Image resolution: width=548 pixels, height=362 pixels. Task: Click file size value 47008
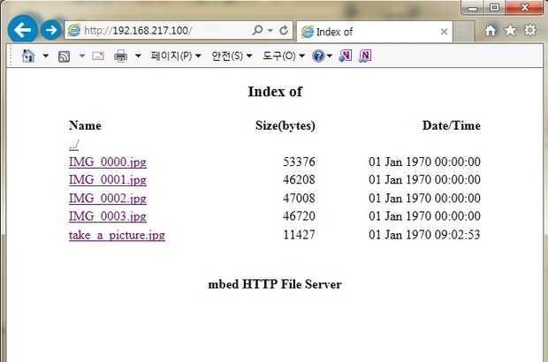[299, 199]
